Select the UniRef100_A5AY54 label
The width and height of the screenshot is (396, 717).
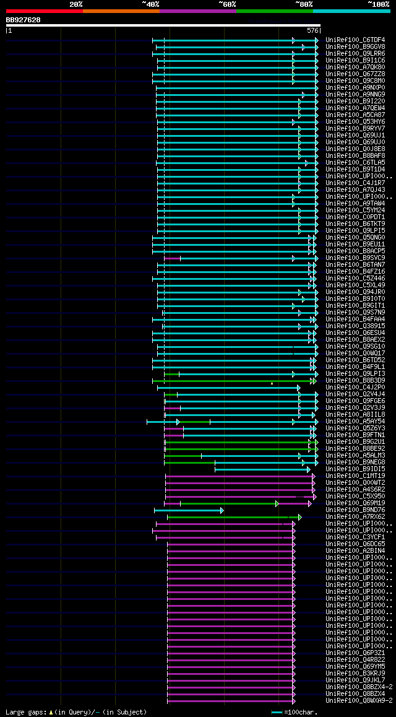(x=355, y=422)
